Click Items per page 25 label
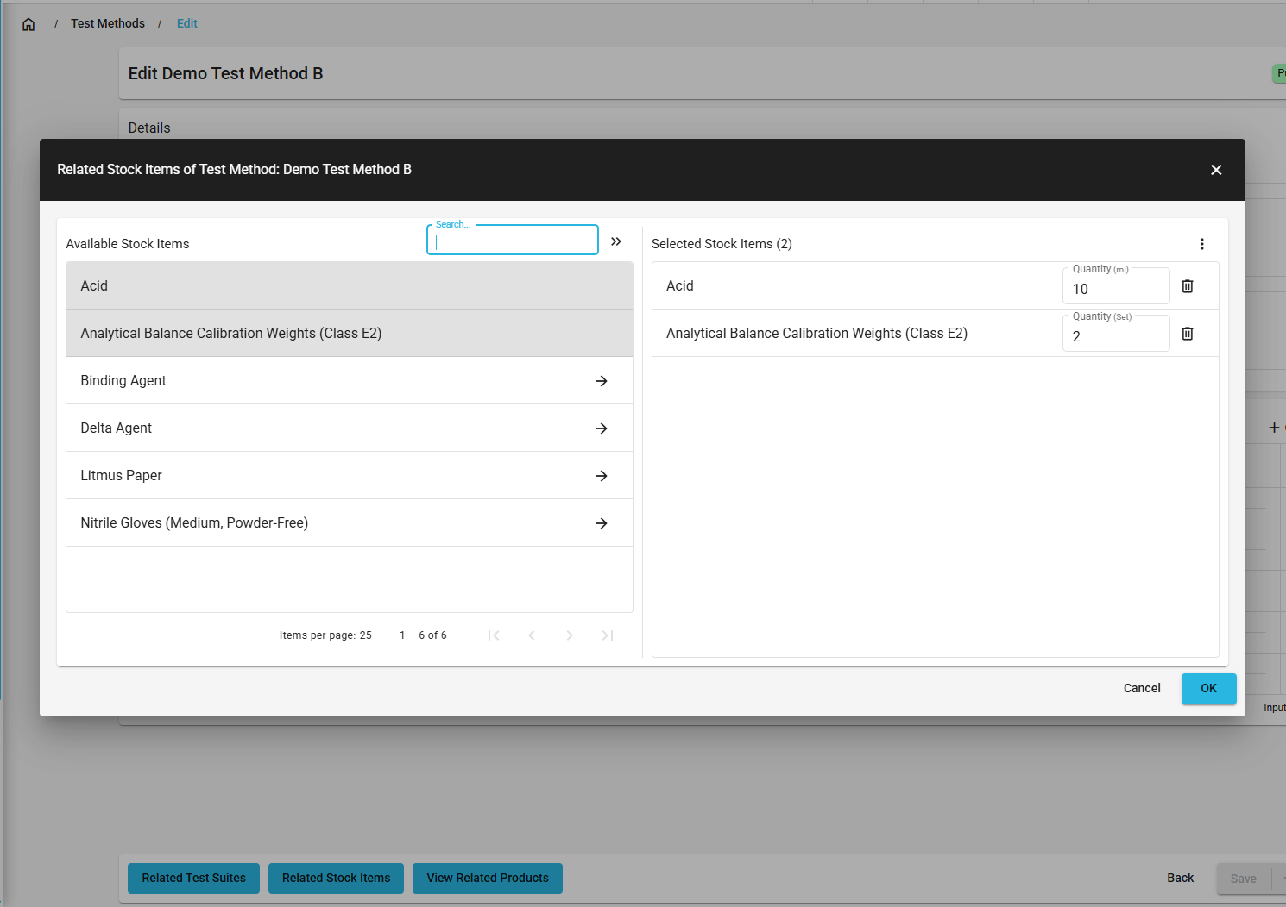This screenshot has height=907, width=1286. (x=325, y=635)
